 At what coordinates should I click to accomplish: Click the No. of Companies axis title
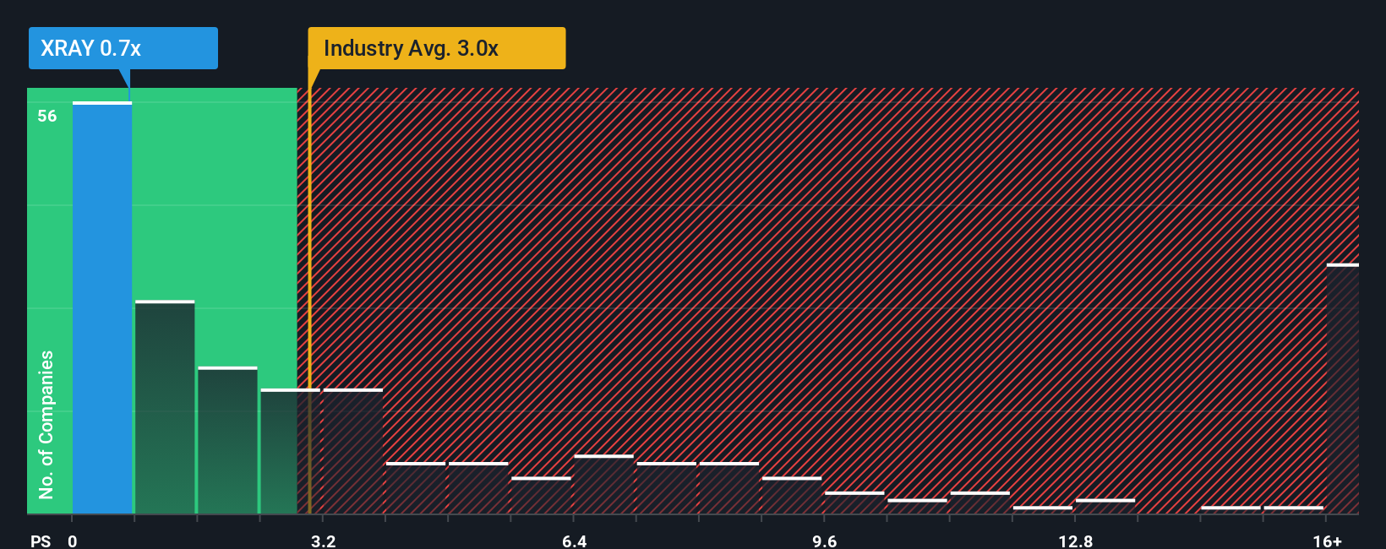coord(46,424)
